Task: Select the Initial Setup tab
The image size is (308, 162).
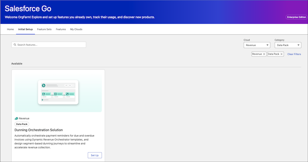Action: (25, 29)
